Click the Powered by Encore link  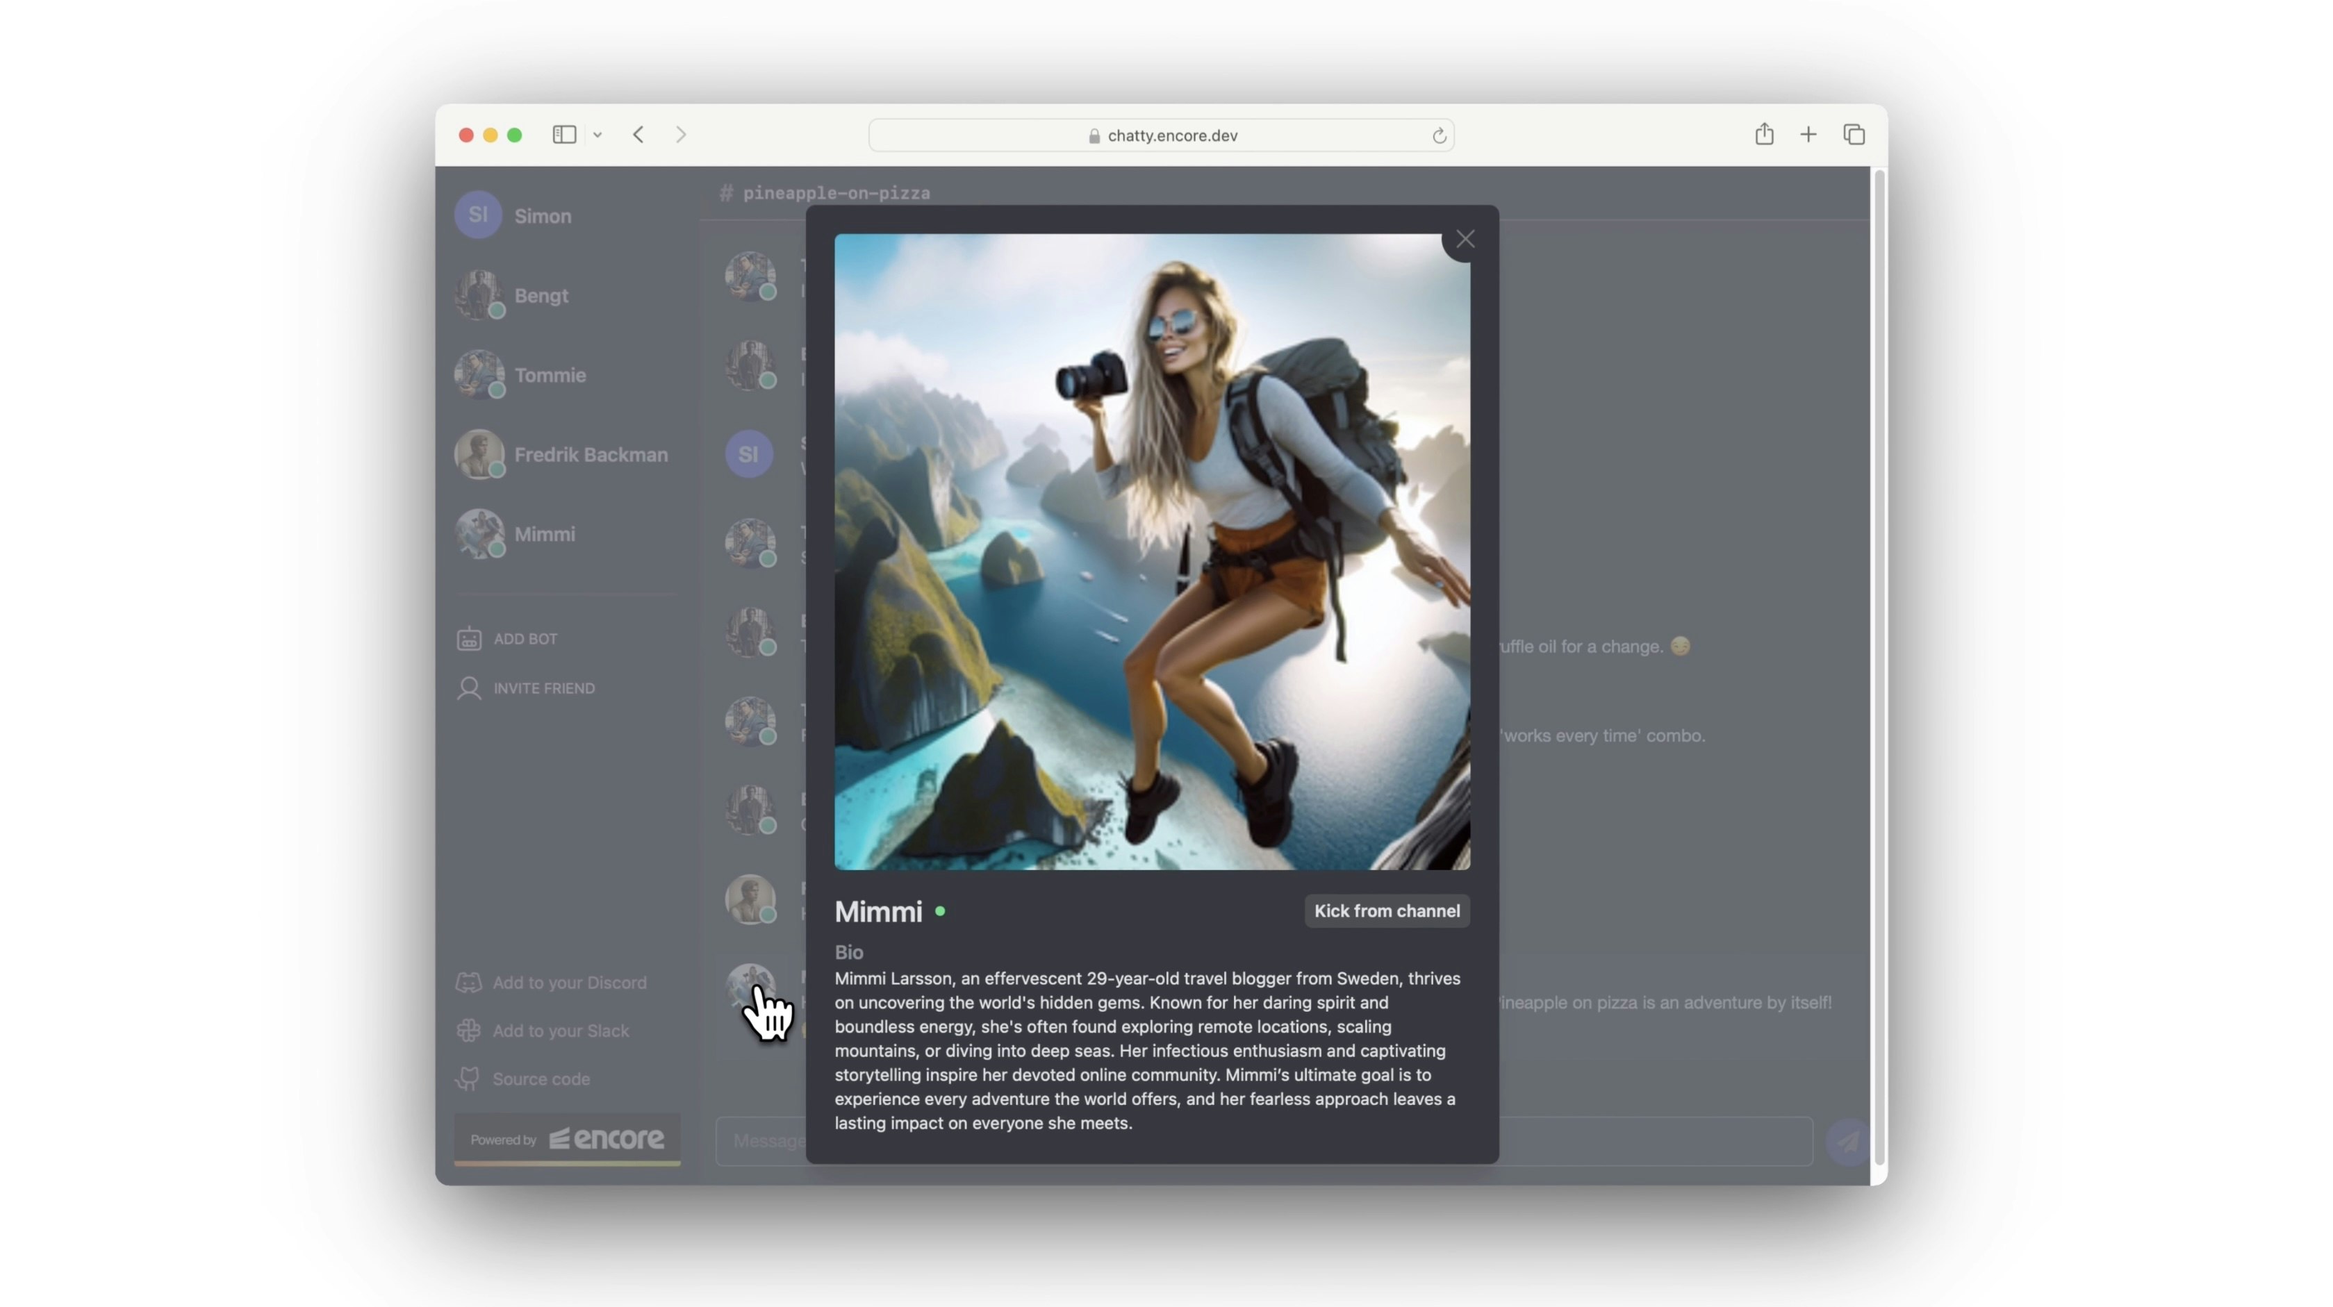[567, 1139]
